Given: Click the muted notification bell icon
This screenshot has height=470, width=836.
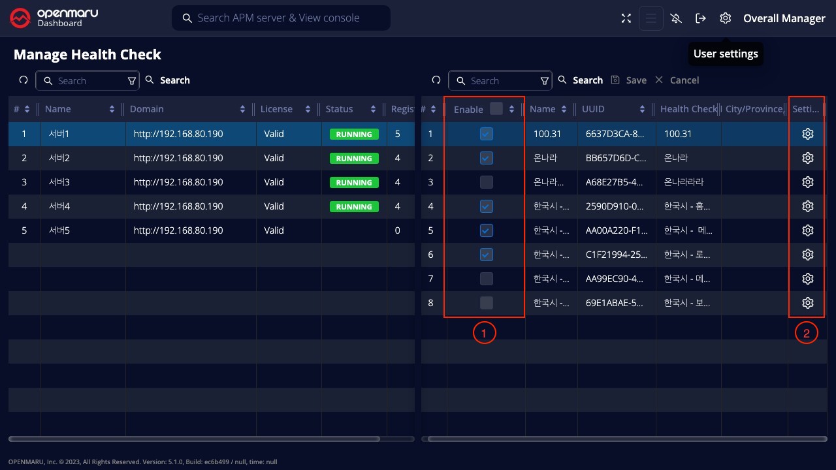Looking at the screenshot, I should (x=676, y=18).
